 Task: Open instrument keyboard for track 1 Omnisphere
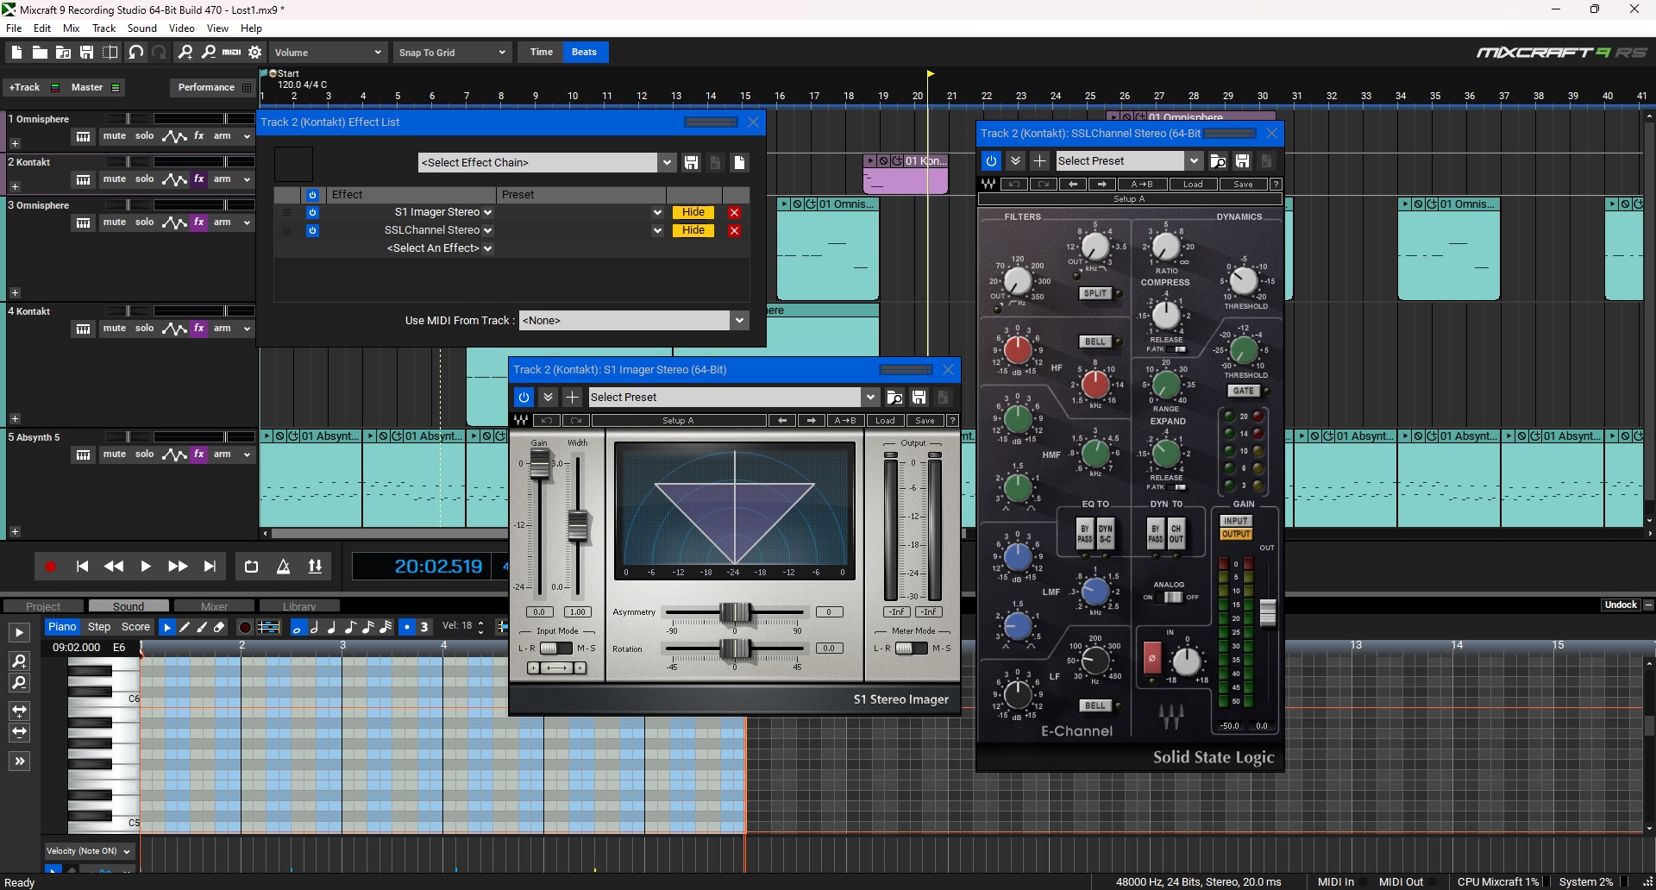[83, 136]
